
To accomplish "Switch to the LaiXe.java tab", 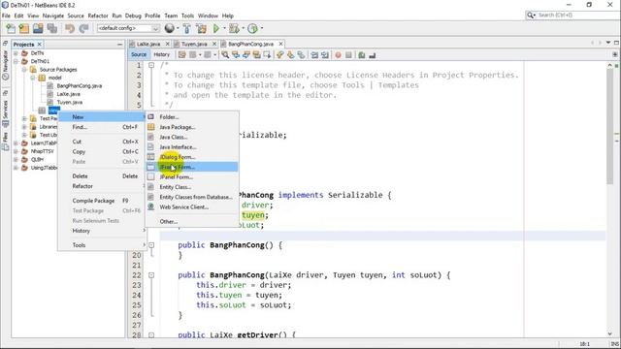I will (147, 44).
